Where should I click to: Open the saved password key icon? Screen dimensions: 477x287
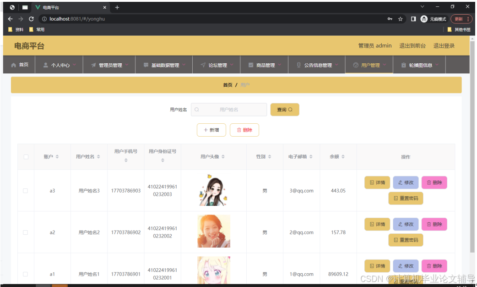[390, 19]
